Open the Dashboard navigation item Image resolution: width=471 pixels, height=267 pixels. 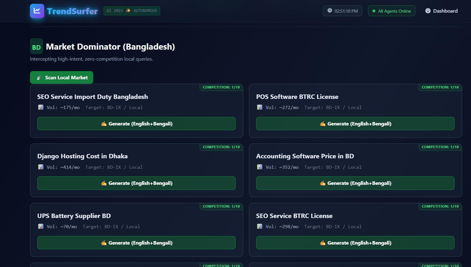pyautogui.click(x=441, y=11)
